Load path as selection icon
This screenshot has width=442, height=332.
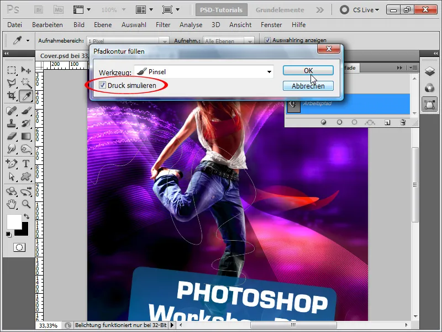354,122
